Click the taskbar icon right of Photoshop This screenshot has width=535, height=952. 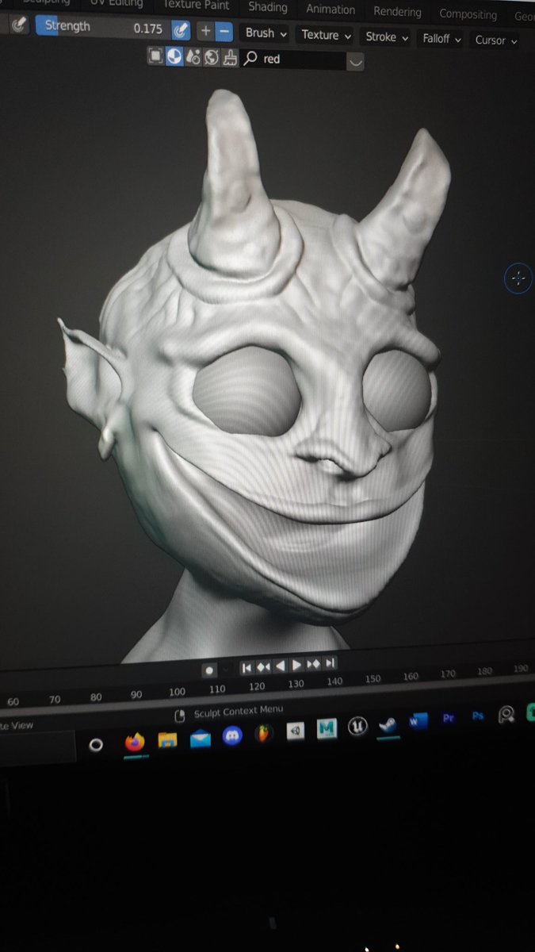[x=506, y=715]
